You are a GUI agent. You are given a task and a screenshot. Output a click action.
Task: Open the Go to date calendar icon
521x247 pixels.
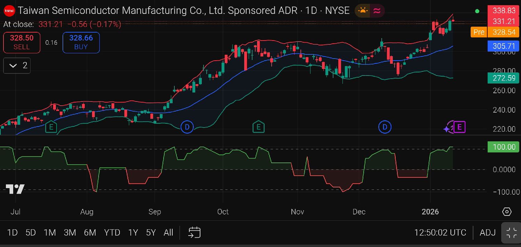pyautogui.click(x=194, y=232)
